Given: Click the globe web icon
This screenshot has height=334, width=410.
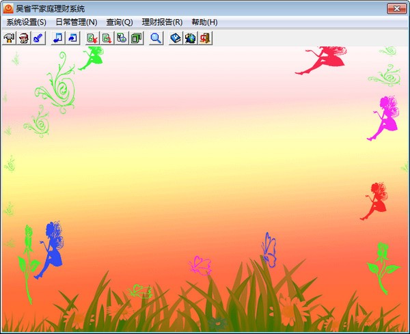Looking at the screenshot, I should (x=191, y=38).
